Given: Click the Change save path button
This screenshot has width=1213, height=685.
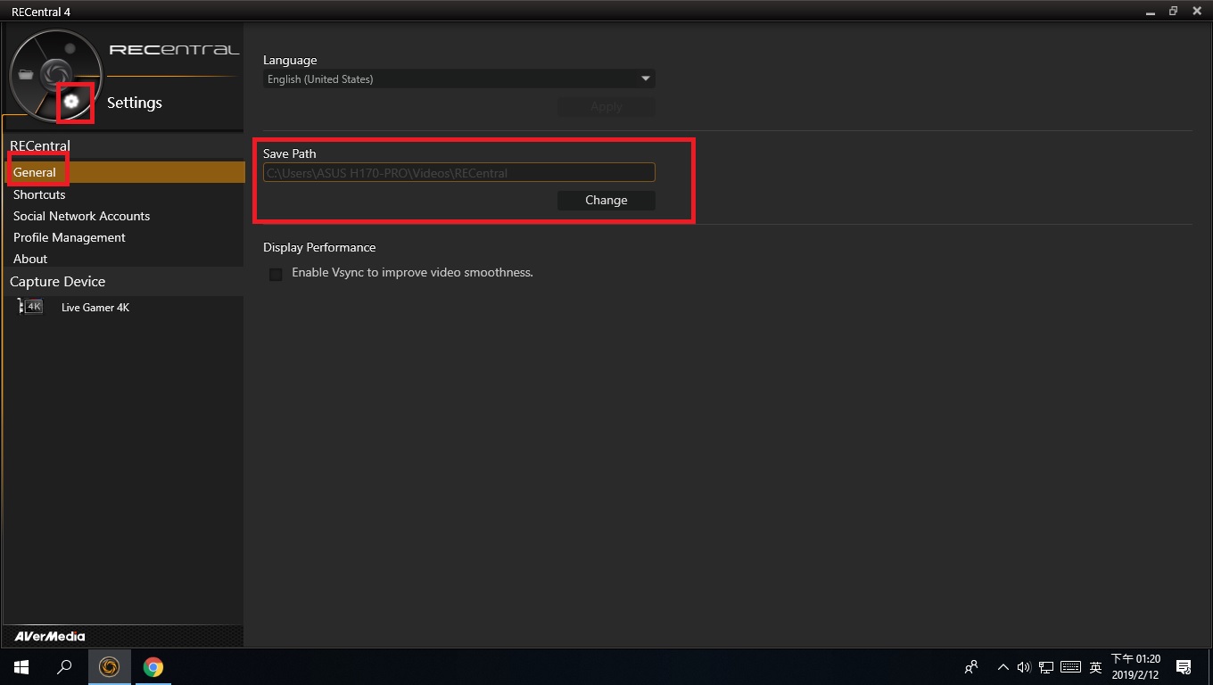Looking at the screenshot, I should 606,200.
